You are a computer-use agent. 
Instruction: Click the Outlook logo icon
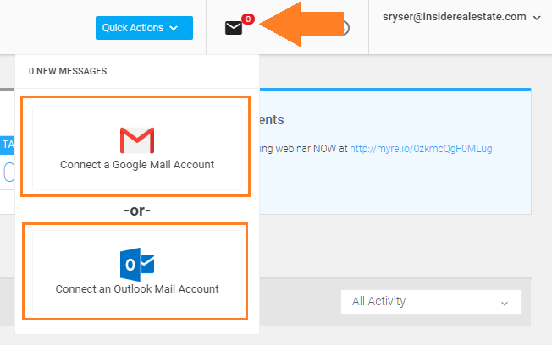[x=137, y=265]
